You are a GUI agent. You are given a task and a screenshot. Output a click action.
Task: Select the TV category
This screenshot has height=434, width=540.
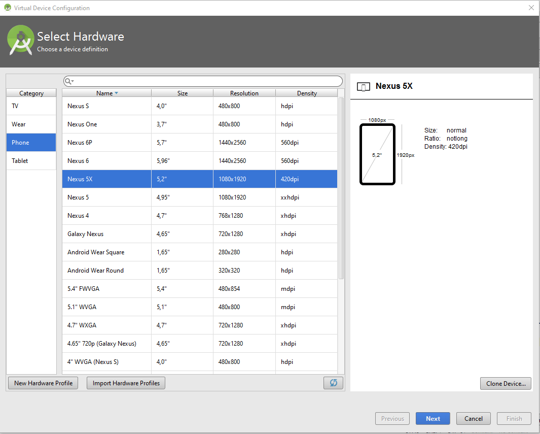click(x=31, y=106)
